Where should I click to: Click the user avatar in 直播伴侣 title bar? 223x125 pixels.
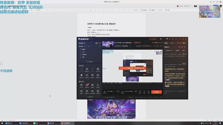[161, 39]
